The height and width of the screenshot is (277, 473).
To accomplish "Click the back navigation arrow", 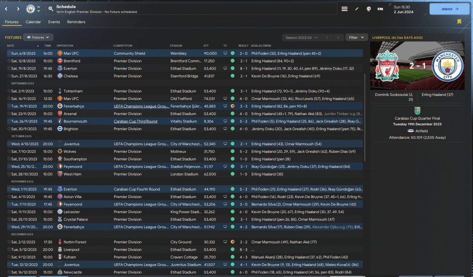I will (6, 9).
